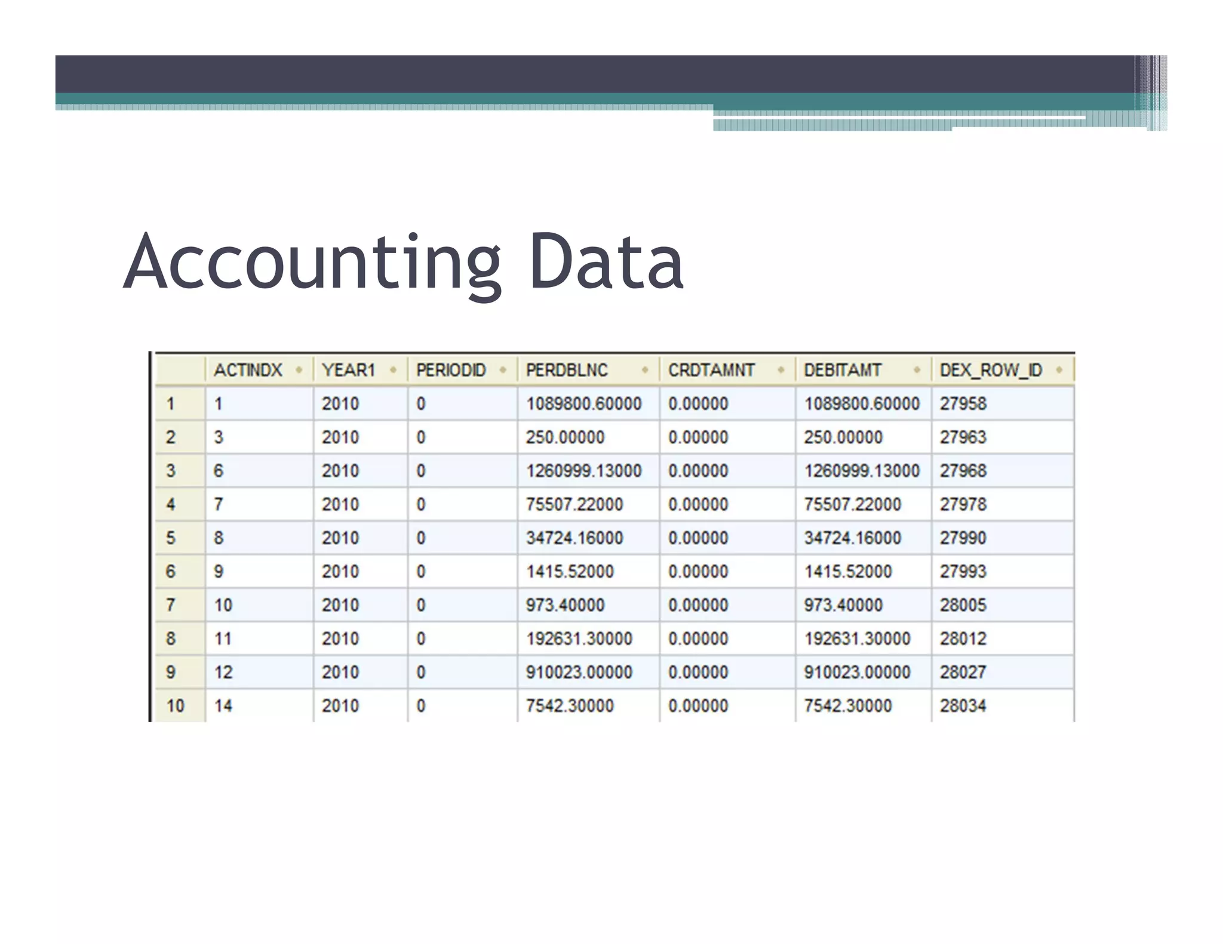This screenshot has height=944, width=1223.
Task: Select row header number 4
Action: tap(180, 504)
